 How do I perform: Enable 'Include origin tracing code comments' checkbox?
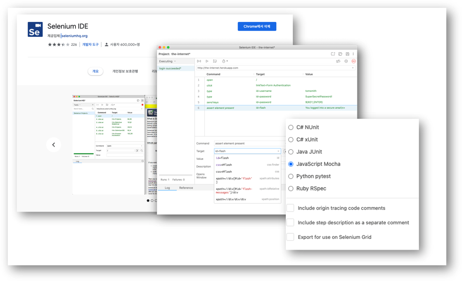click(291, 208)
